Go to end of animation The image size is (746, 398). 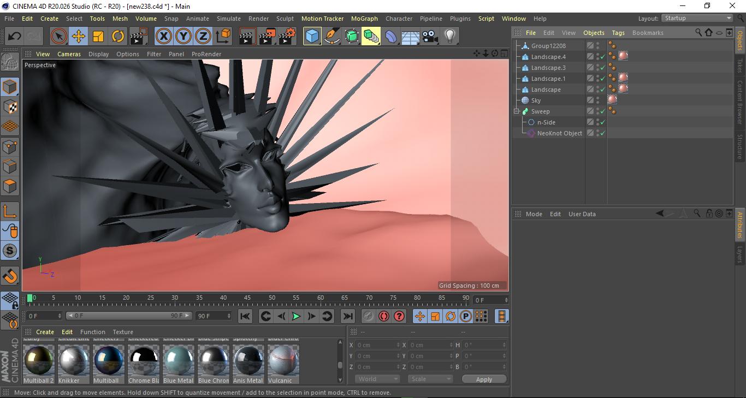(x=347, y=316)
